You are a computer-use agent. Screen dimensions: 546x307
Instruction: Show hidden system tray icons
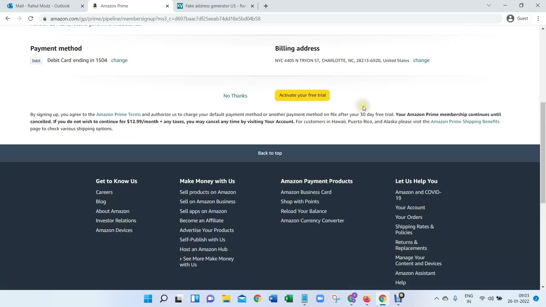[436, 298]
